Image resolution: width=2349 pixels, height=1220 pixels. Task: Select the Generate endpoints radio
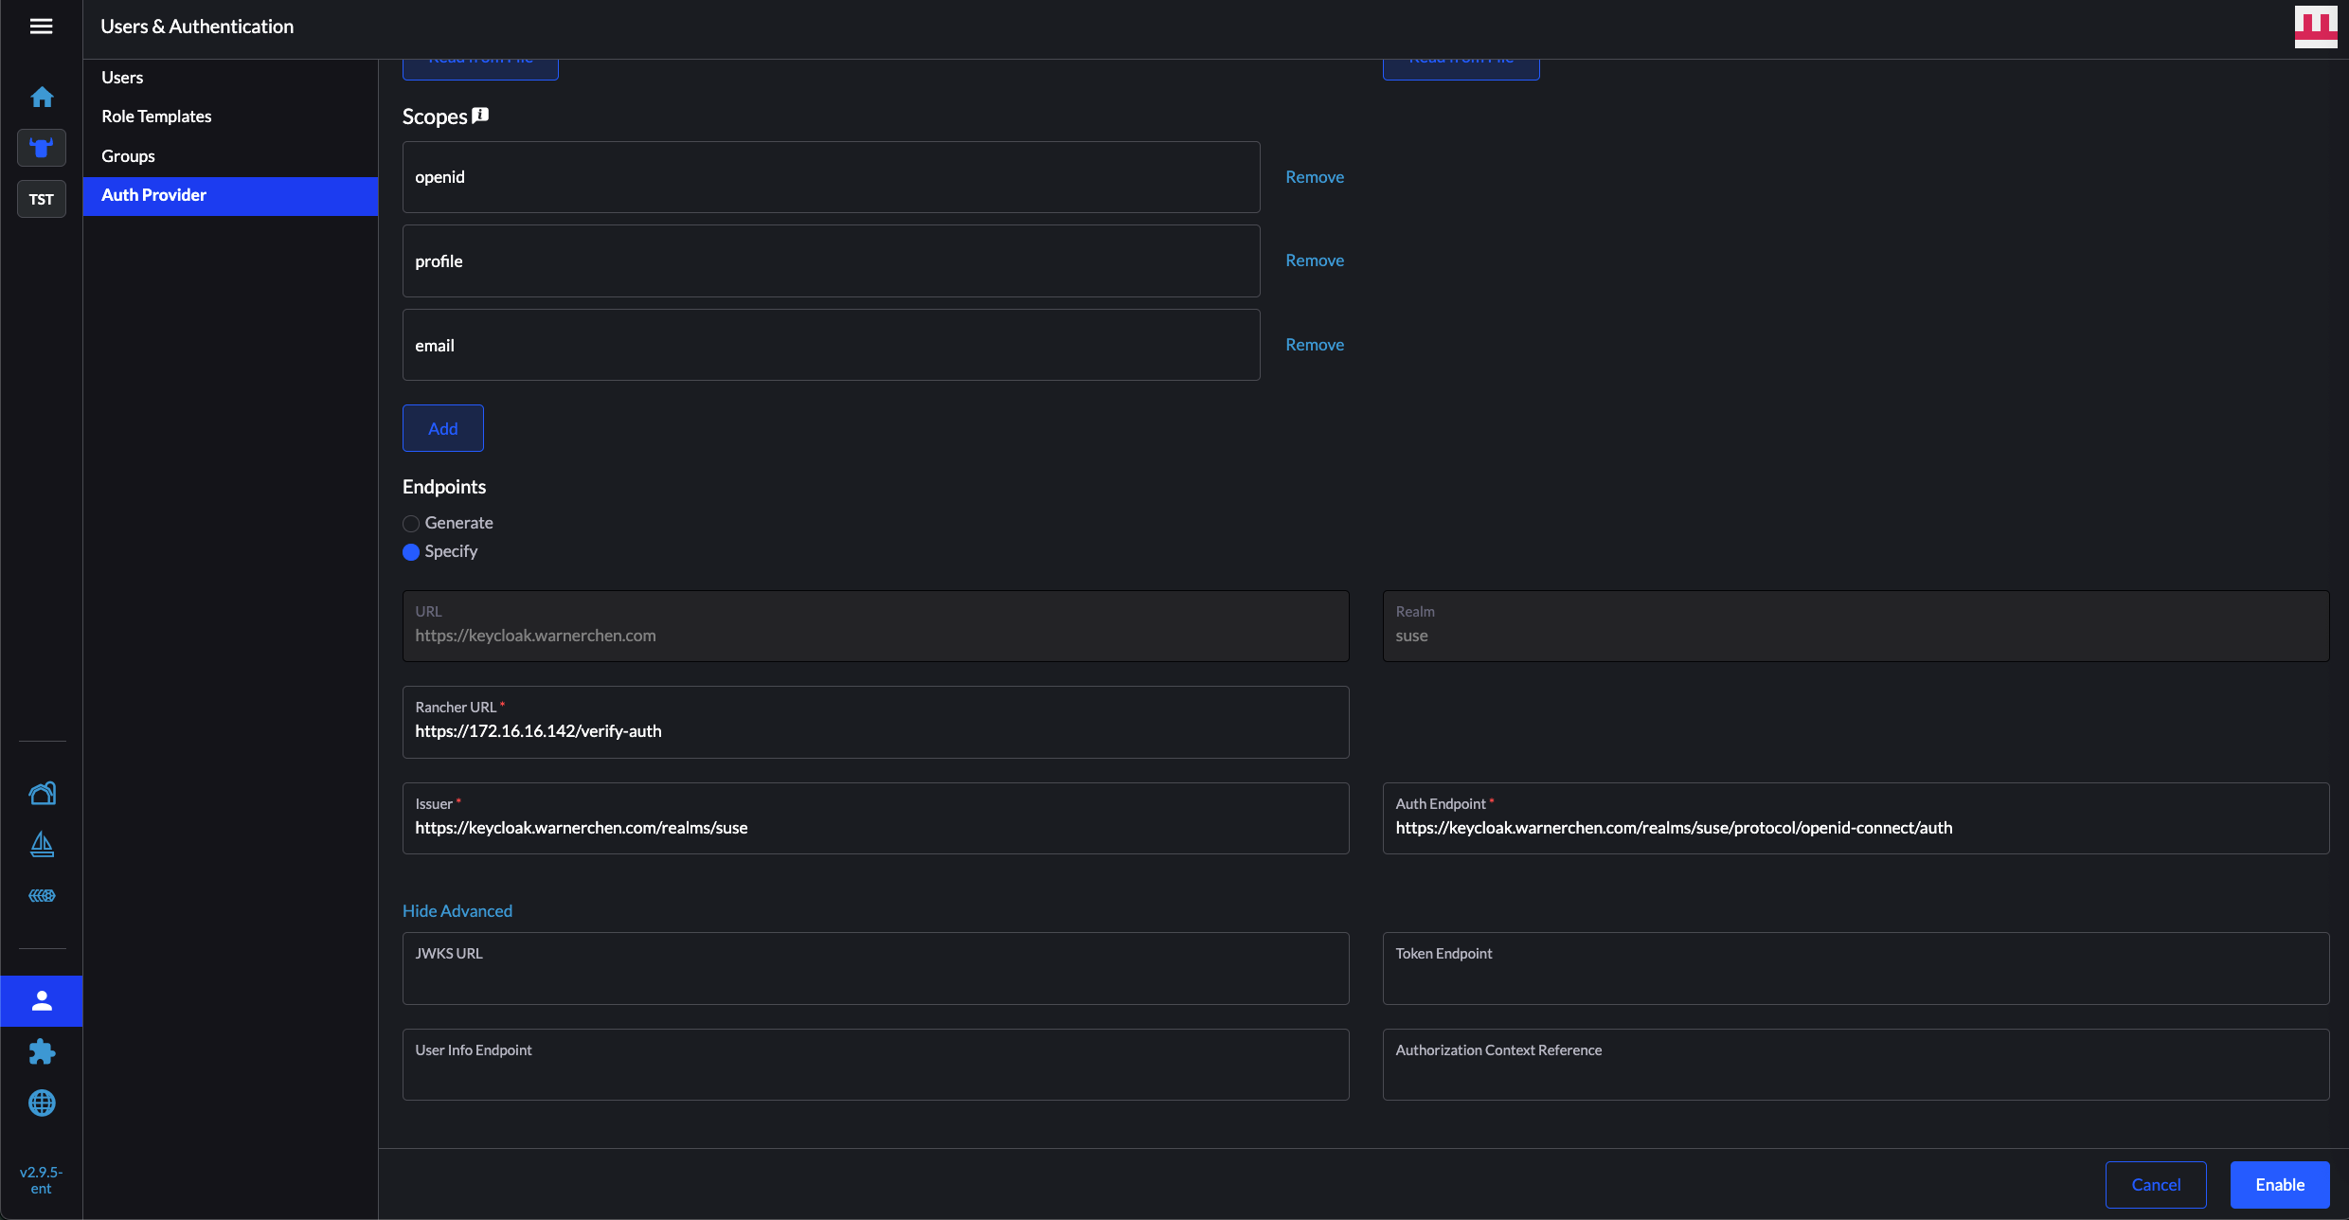(x=411, y=524)
